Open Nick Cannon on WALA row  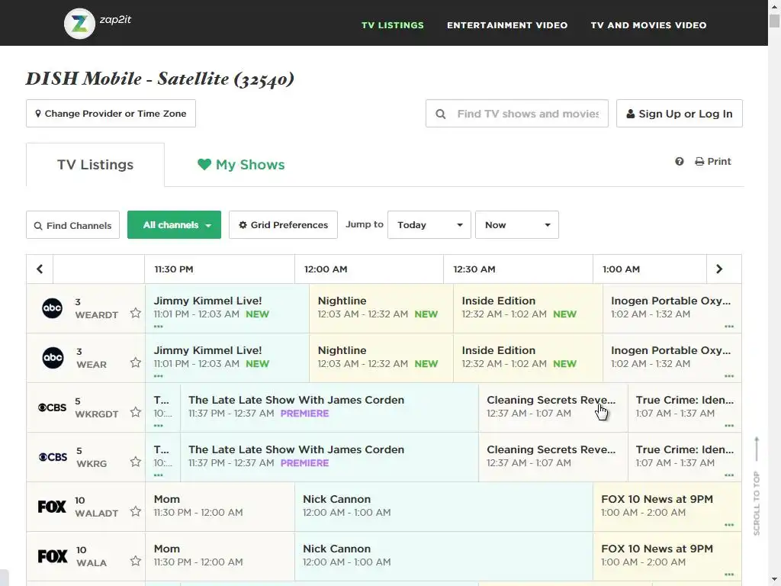pyautogui.click(x=444, y=556)
